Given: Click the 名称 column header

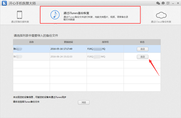Looking at the screenshot, I should [31, 42].
